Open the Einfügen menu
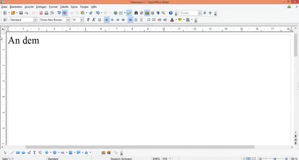This screenshot has height=160, width=299. 41,7
